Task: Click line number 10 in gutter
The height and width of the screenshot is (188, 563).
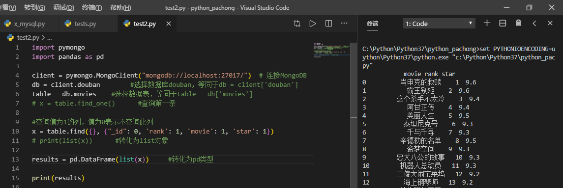Action: pos(15,132)
